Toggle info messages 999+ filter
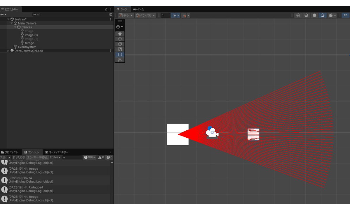 [x=90, y=157]
